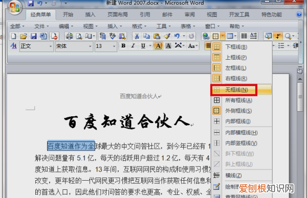The height and width of the screenshot is (198, 307).
Task: Choose 无框线(N) from borders menu
Action: pyautogui.click(x=241, y=90)
